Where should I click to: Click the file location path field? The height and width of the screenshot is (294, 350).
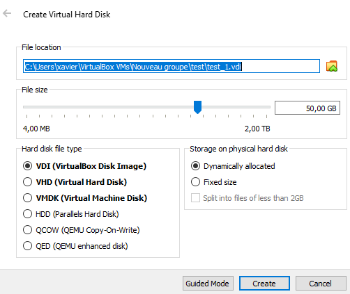click(172, 66)
